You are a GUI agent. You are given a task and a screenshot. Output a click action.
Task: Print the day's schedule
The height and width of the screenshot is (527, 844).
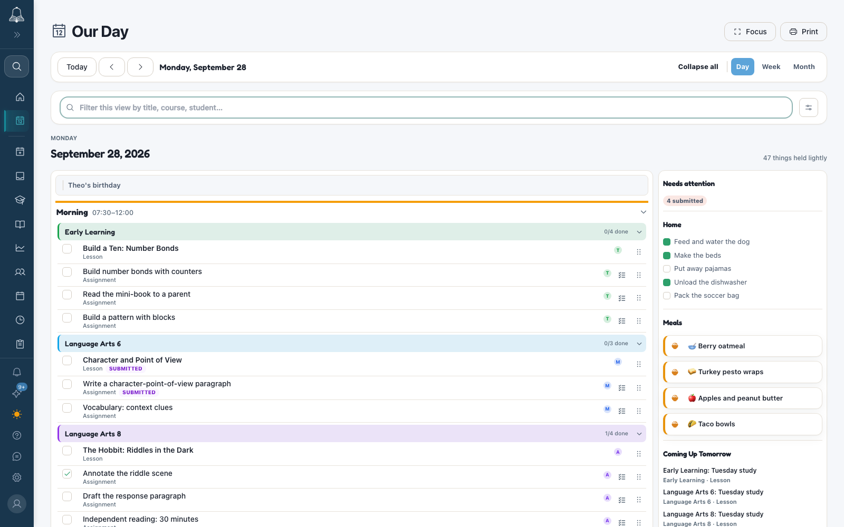point(803,32)
